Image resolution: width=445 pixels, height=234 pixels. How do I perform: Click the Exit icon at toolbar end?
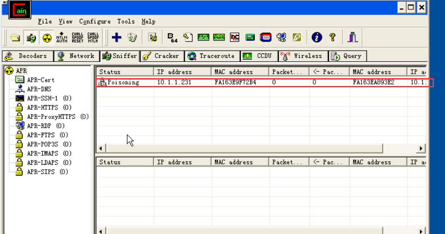click(x=352, y=37)
